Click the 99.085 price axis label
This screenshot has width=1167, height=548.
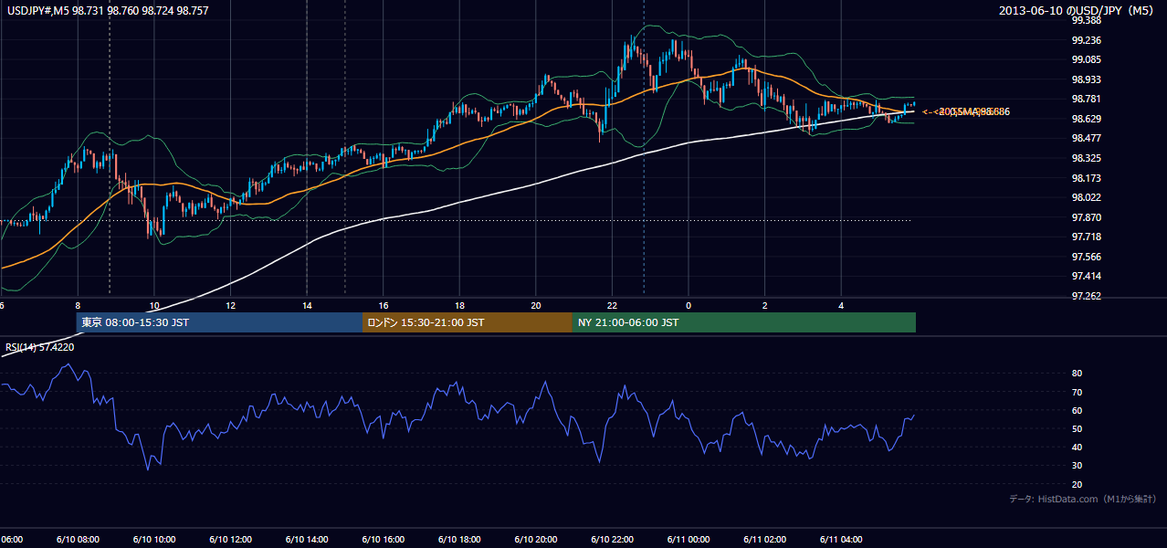point(1085,59)
